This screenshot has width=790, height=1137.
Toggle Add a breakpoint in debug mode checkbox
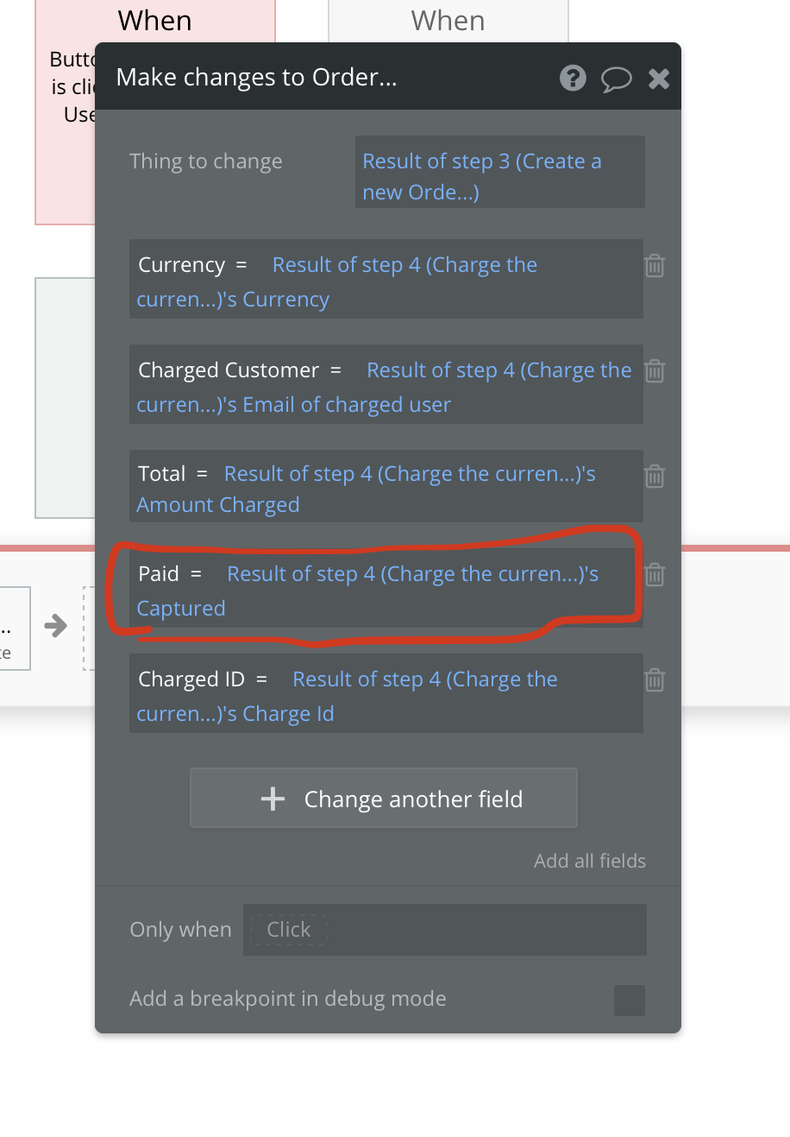pos(630,1001)
